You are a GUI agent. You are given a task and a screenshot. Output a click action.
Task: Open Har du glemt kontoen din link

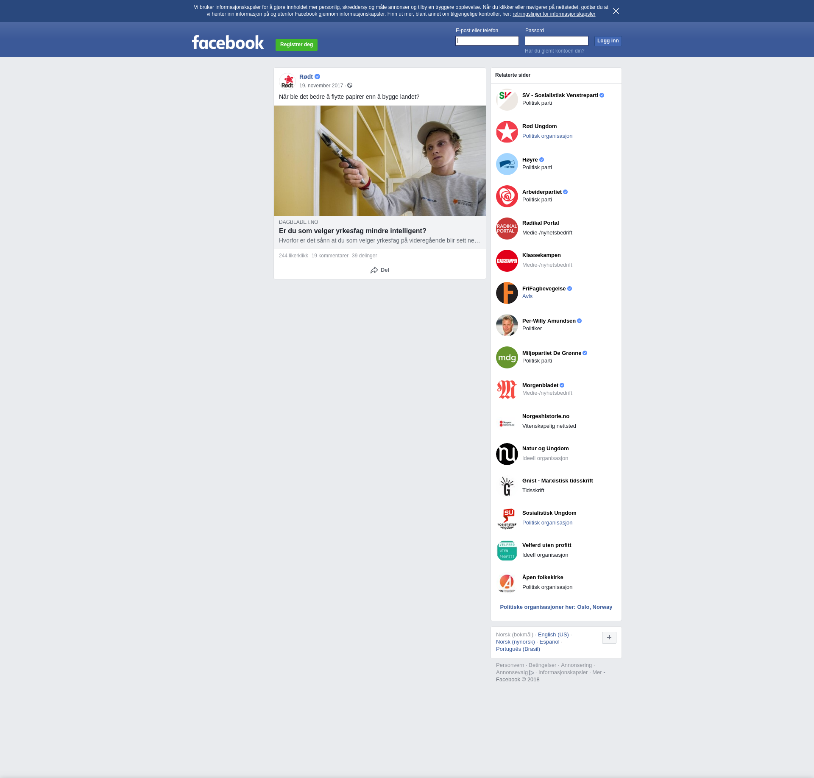click(554, 51)
